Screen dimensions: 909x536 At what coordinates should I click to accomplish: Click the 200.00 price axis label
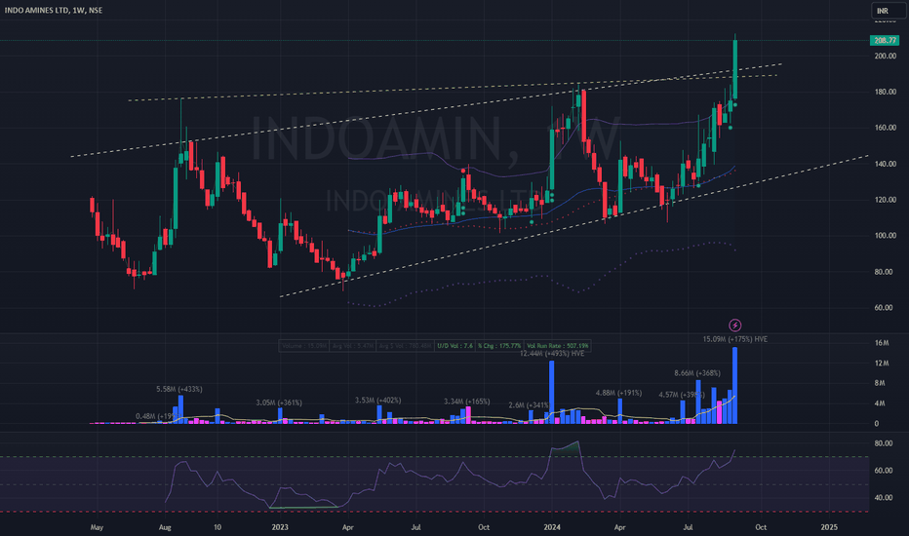[x=885, y=57]
